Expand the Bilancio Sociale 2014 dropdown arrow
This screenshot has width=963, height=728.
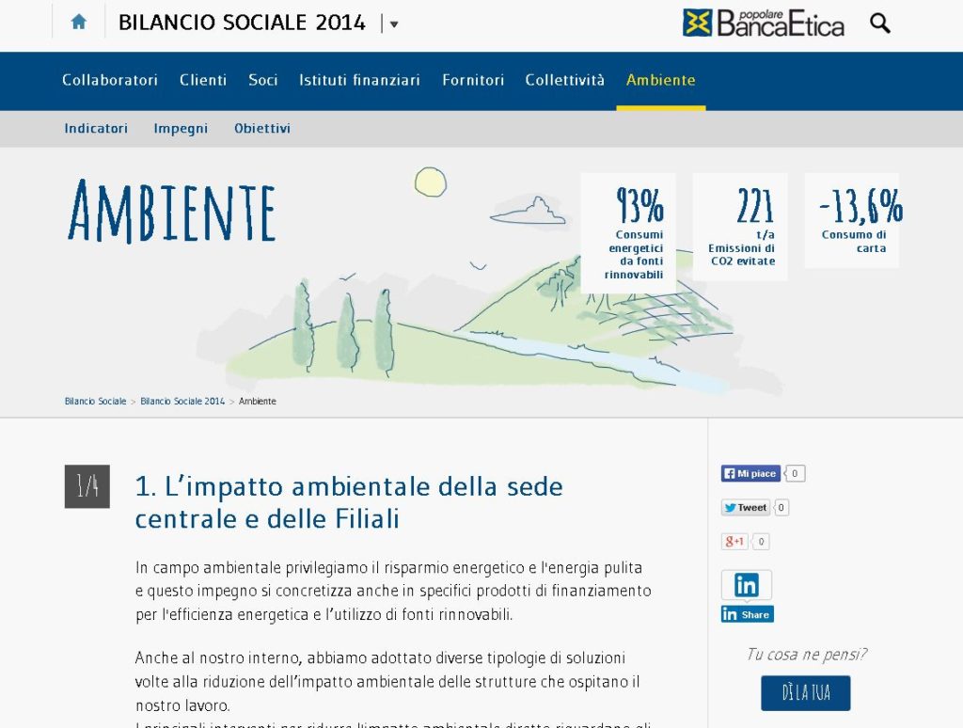tap(394, 24)
